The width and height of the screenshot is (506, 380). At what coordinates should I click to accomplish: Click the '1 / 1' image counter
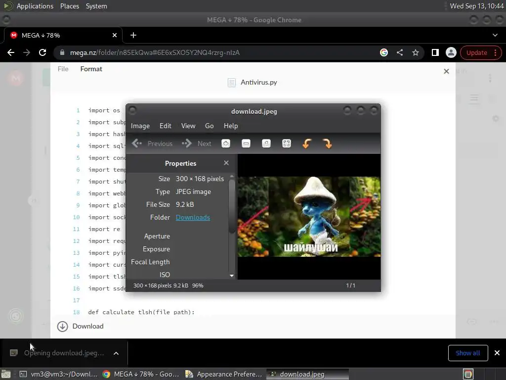(x=350, y=285)
